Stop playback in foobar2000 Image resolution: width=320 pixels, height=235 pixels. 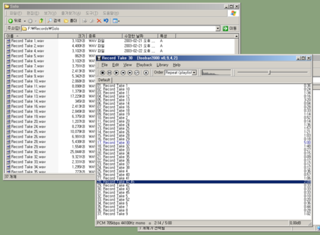103,73
